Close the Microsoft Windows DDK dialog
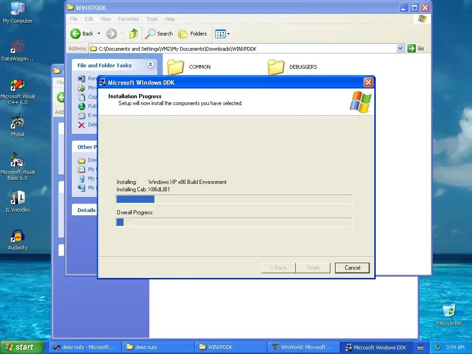The height and width of the screenshot is (354, 472). (368, 82)
